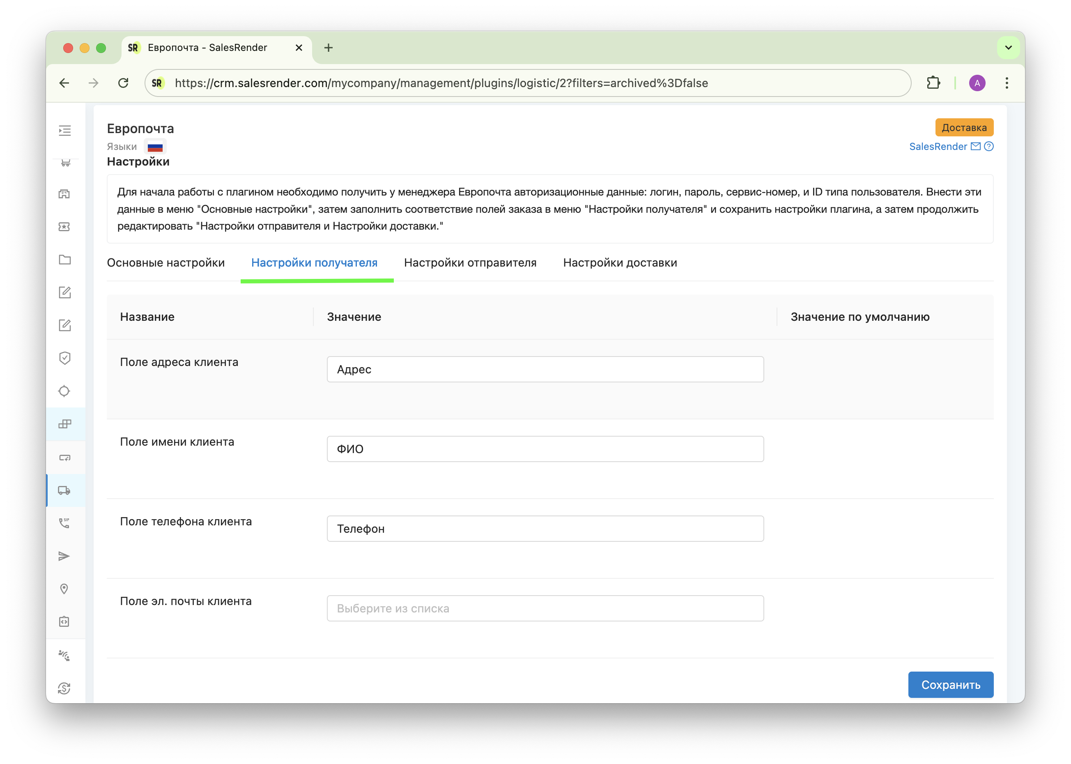Screen dimensions: 1071x764
Task: Select the Russian flag language
Action: 155,147
